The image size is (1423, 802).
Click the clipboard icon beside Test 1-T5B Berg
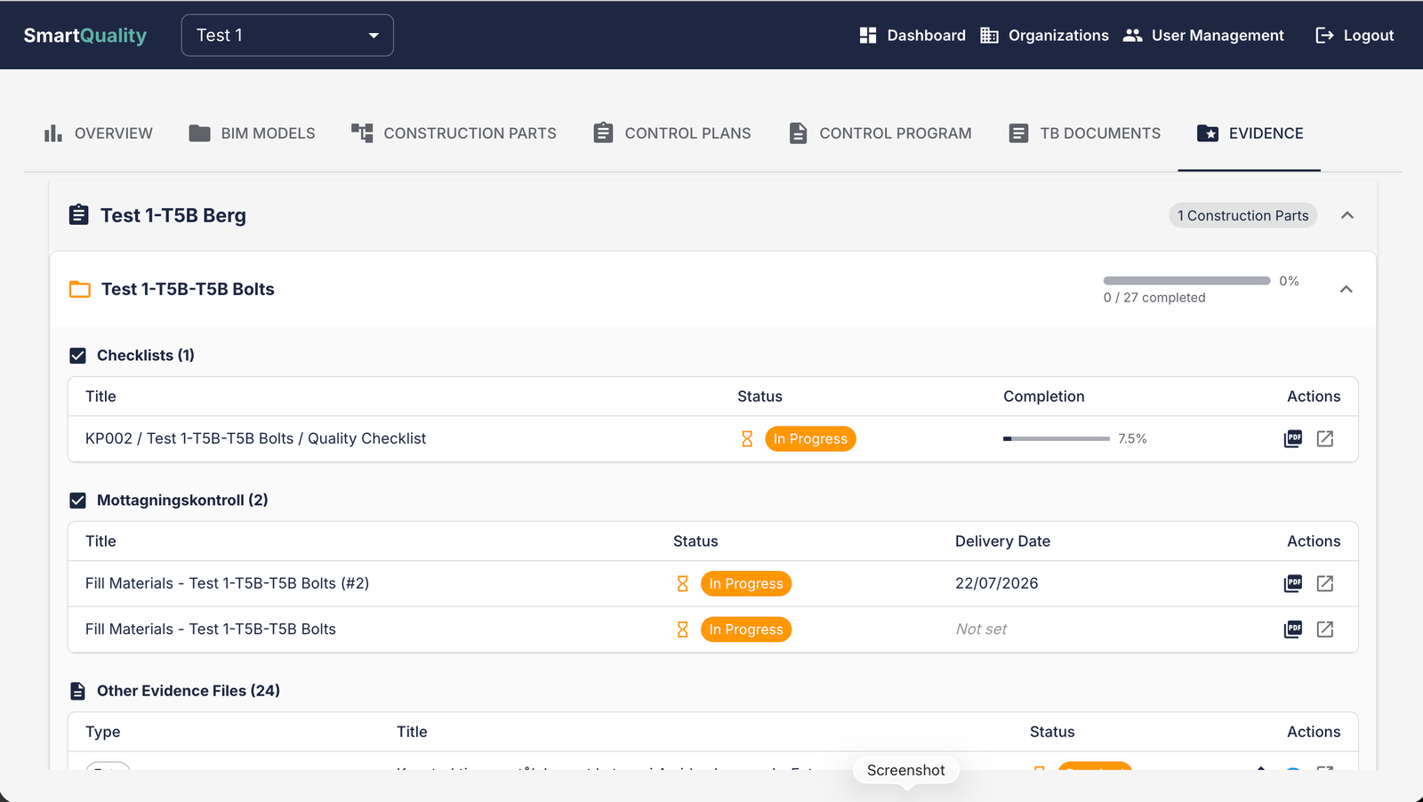coord(79,215)
